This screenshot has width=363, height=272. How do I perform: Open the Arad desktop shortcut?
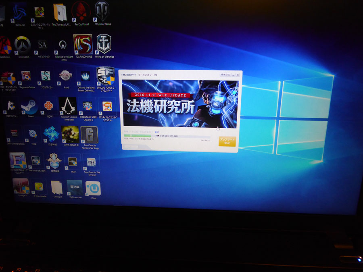66,79
